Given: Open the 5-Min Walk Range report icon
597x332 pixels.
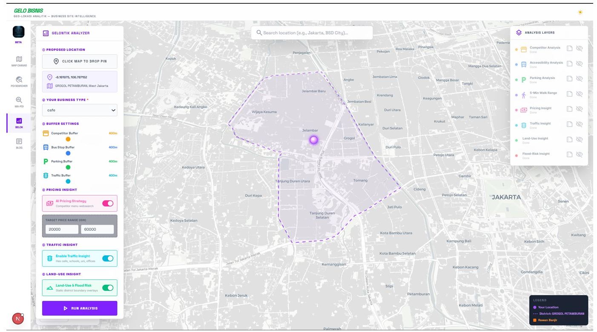Looking at the screenshot, I should [x=569, y=94].
